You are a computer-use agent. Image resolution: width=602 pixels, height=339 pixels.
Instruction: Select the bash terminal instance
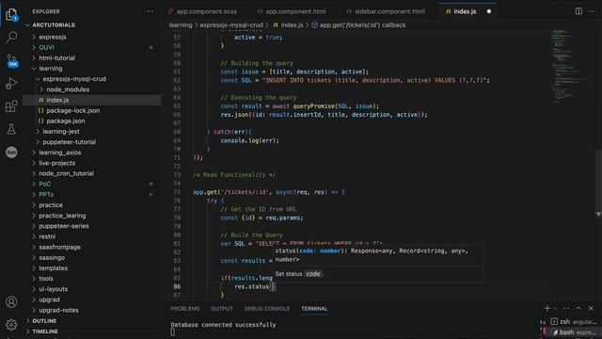point(573,332)
